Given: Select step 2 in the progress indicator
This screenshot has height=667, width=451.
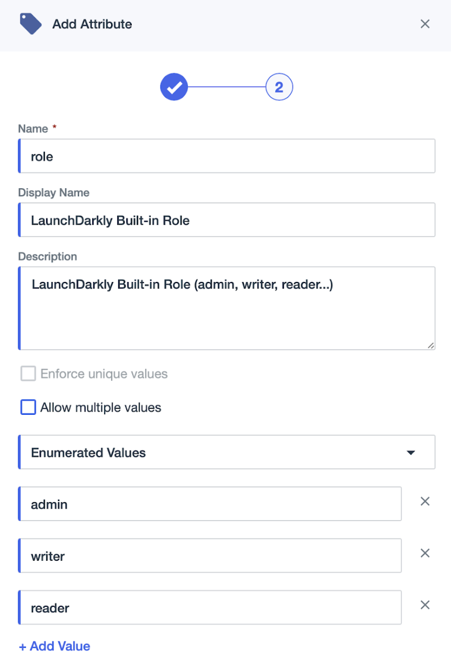Looking at the screenshot, I should (x=279, y=87).
